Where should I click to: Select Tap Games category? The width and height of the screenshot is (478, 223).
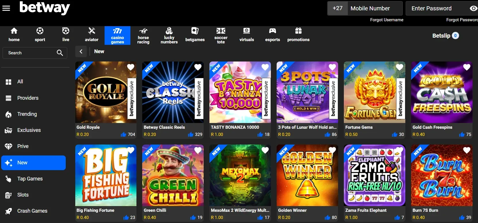tap(34, 179)
